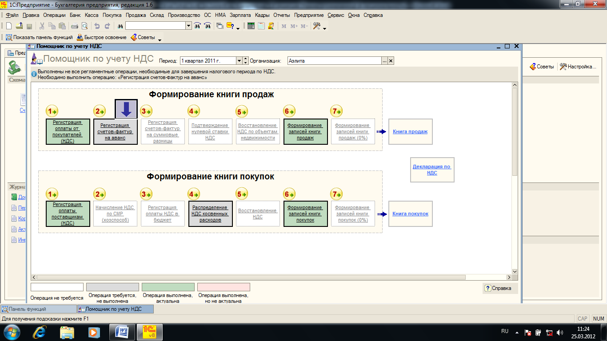Click the hammer-and-wrench tools icon in the toolbar

(317, 26)
